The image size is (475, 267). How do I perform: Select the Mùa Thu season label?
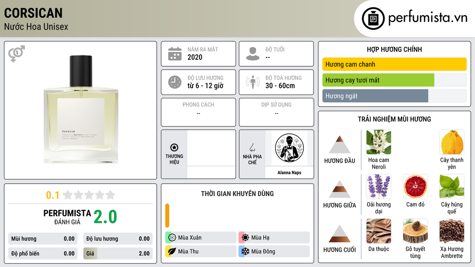(x=188, y=251)
